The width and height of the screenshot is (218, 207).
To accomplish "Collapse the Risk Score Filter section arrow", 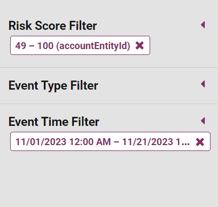I will pos(203,25).
